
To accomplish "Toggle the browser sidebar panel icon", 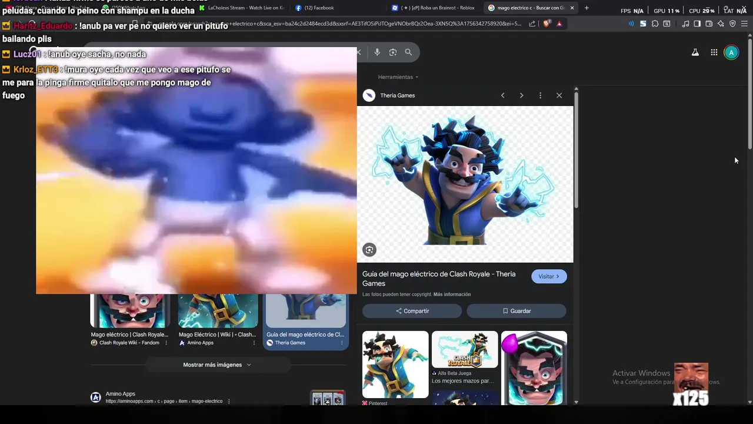I will click(x=697, y=24).
